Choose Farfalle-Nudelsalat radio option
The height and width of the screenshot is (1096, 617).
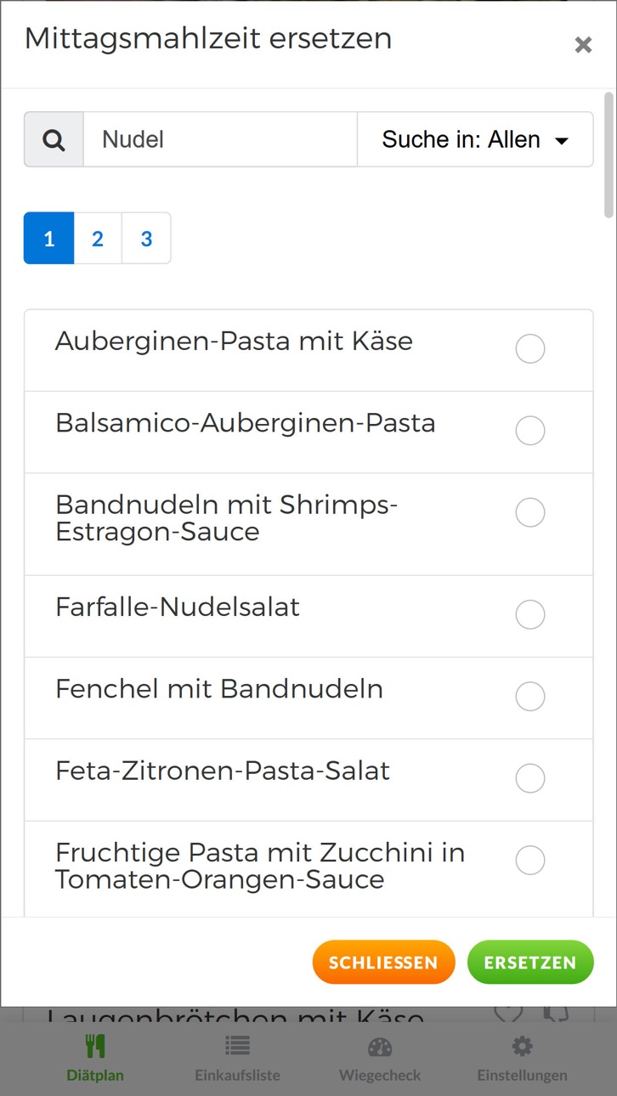coord(530,614)
